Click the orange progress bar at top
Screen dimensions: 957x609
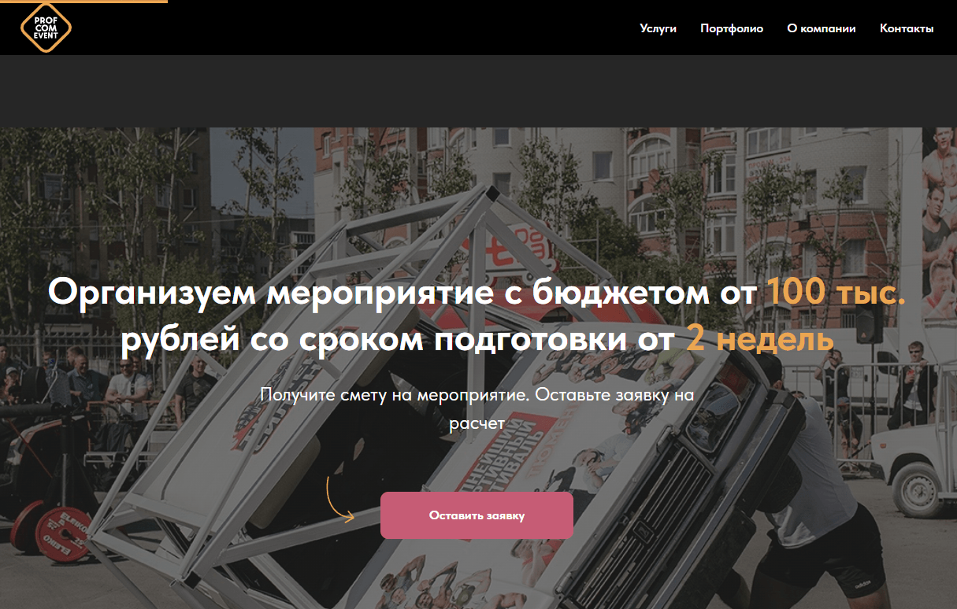point(83,2)
